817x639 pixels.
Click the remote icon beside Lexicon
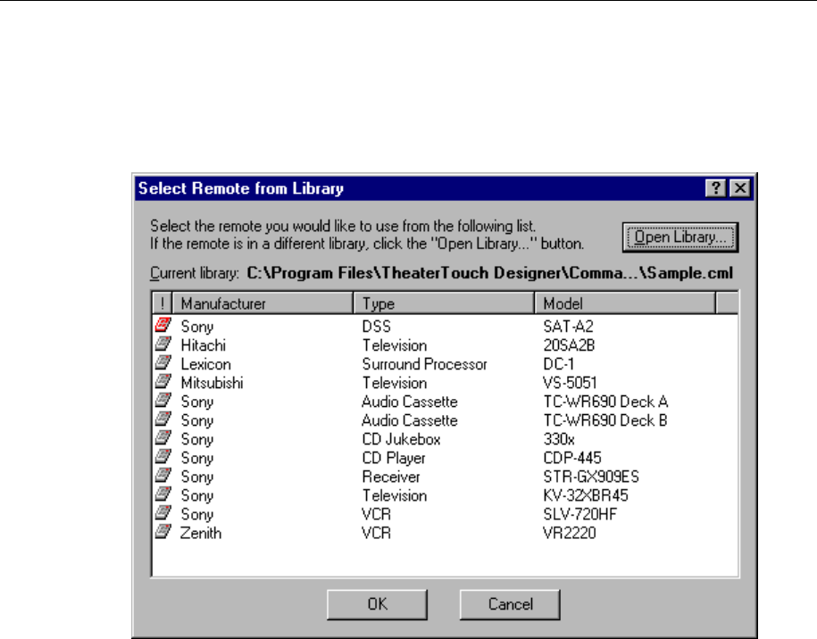[x=163, y=362]
